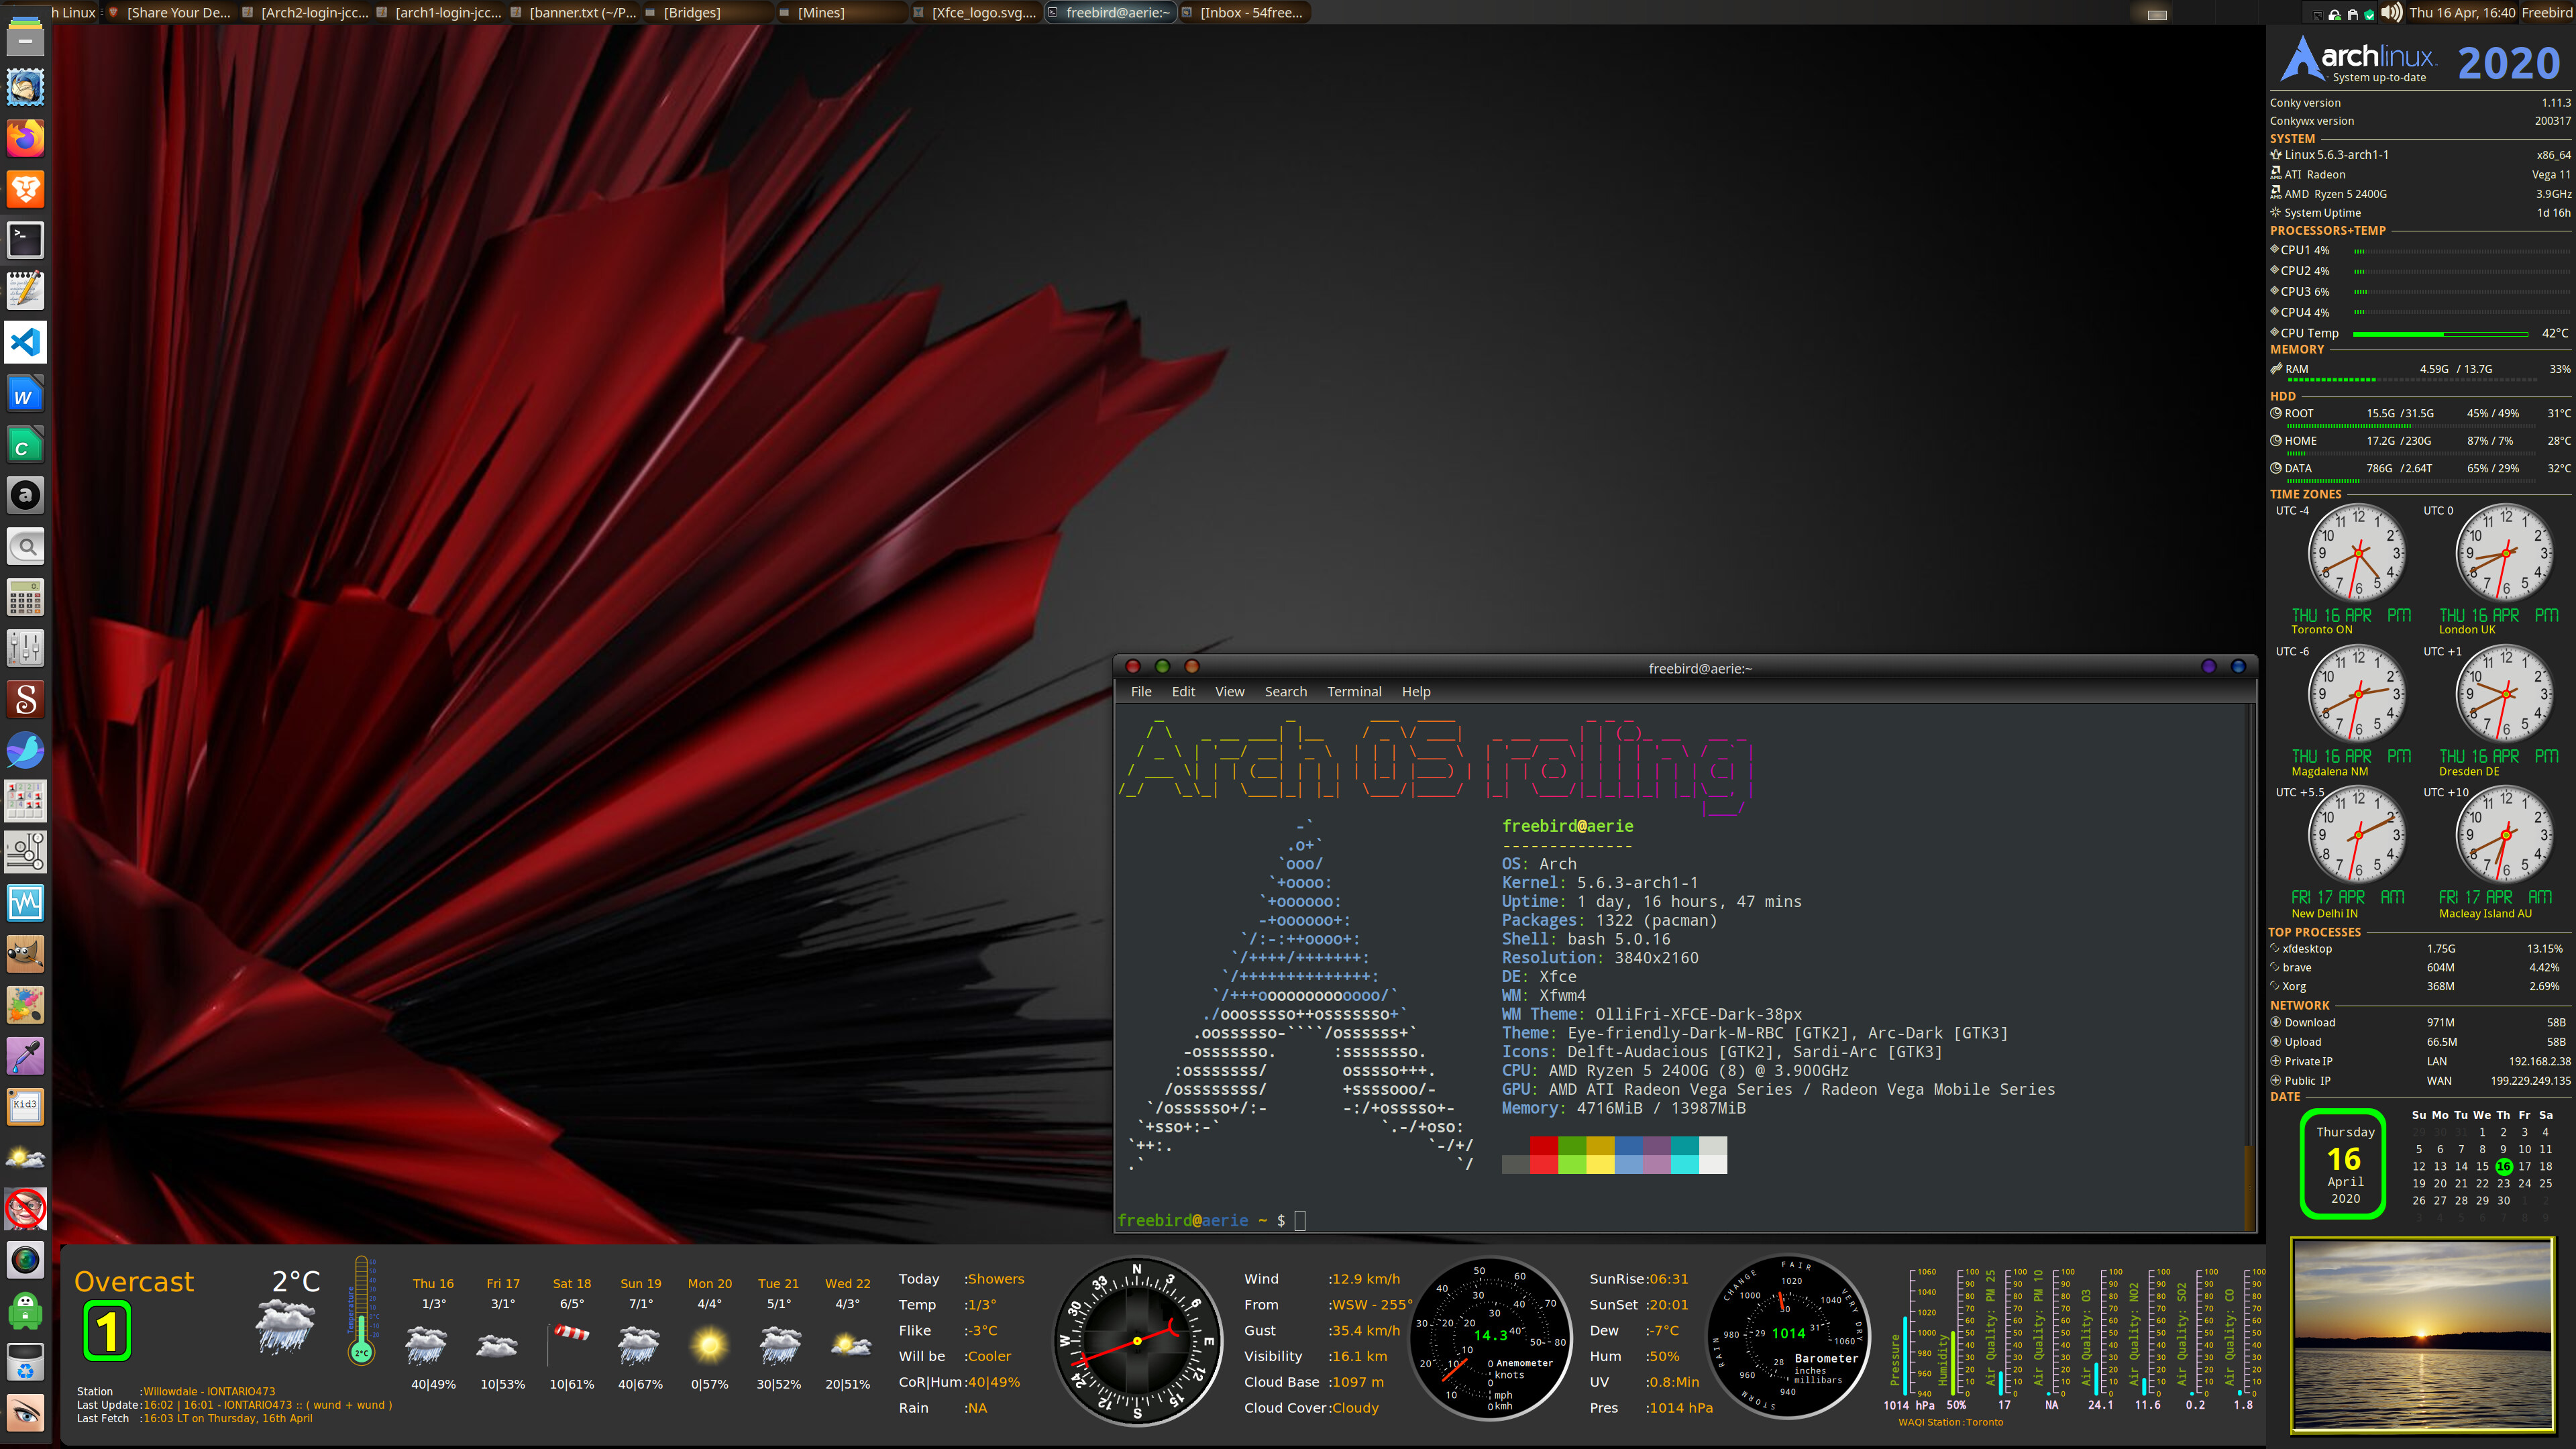
Task: Click the dark arrow tray icon
Action: click(2317, 14)
